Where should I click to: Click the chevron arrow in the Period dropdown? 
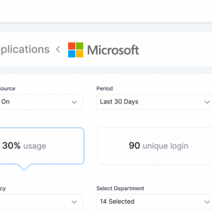coord(207,102)
